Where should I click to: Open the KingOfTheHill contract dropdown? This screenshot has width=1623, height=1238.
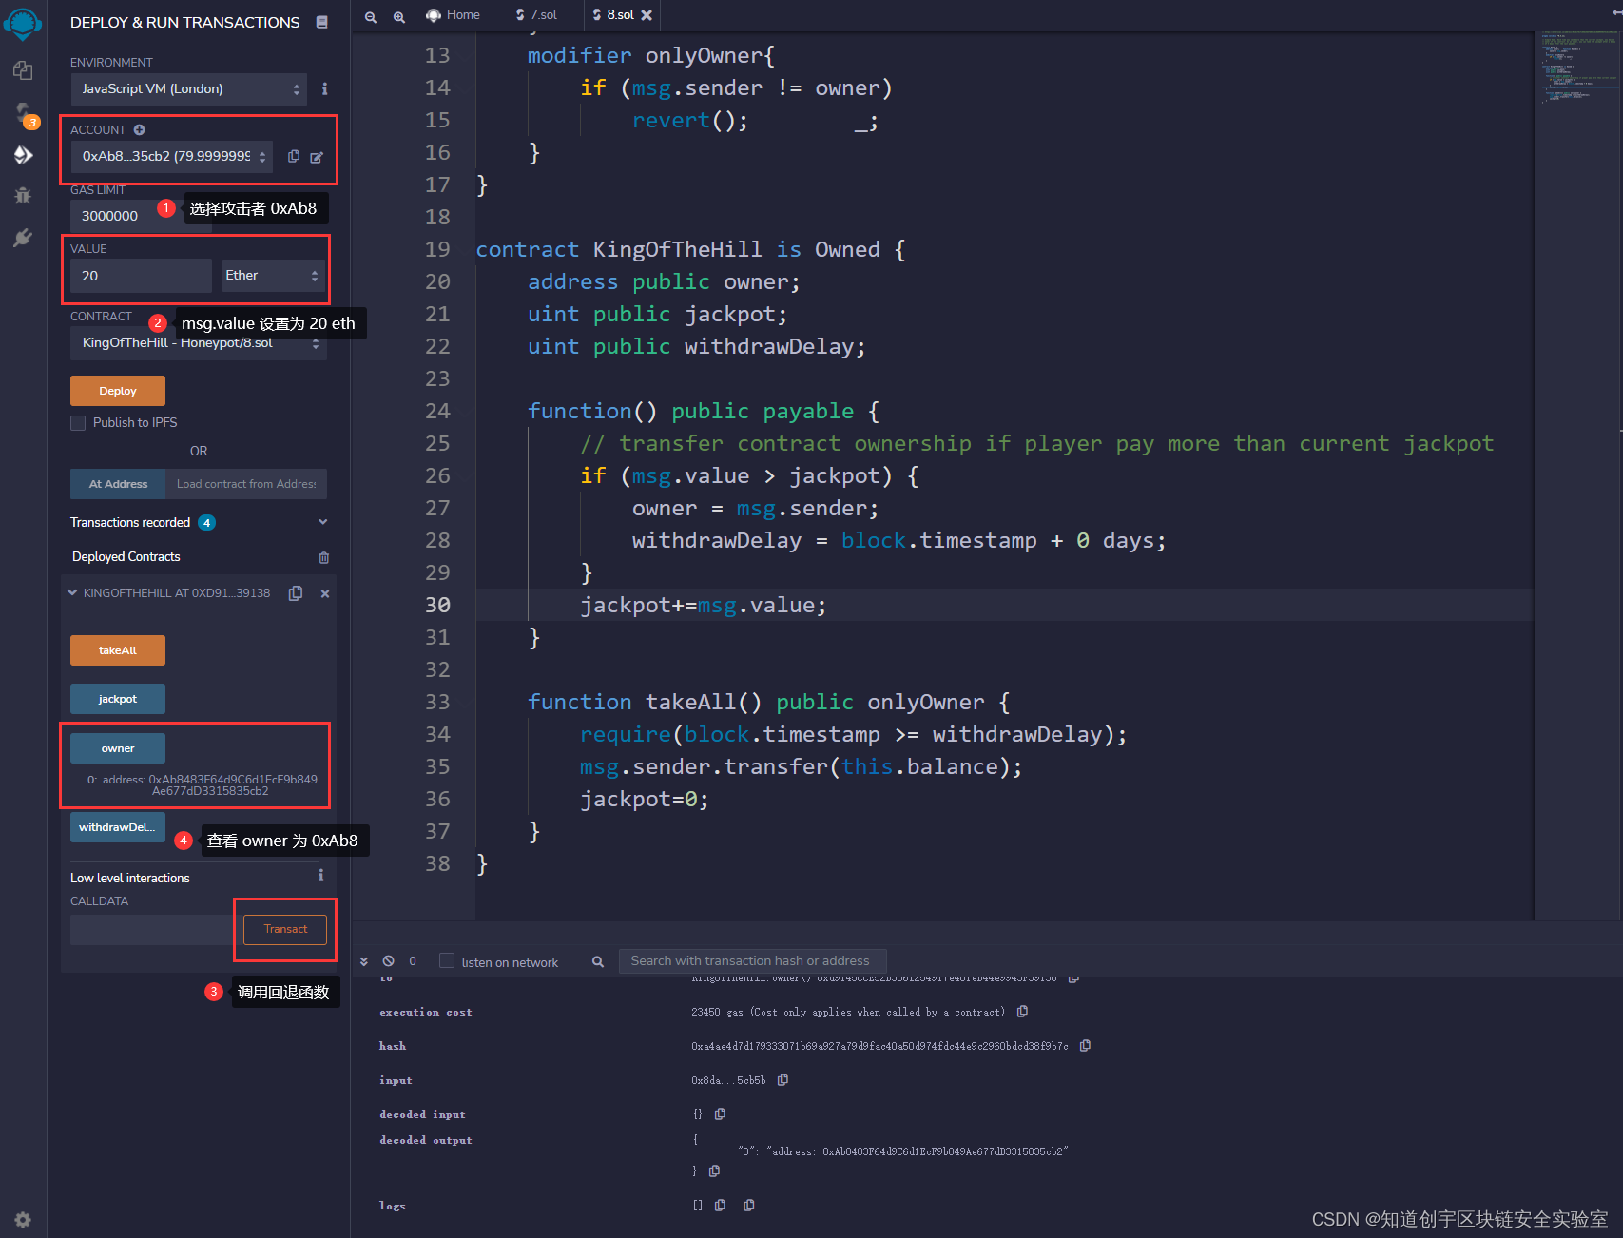199,343
